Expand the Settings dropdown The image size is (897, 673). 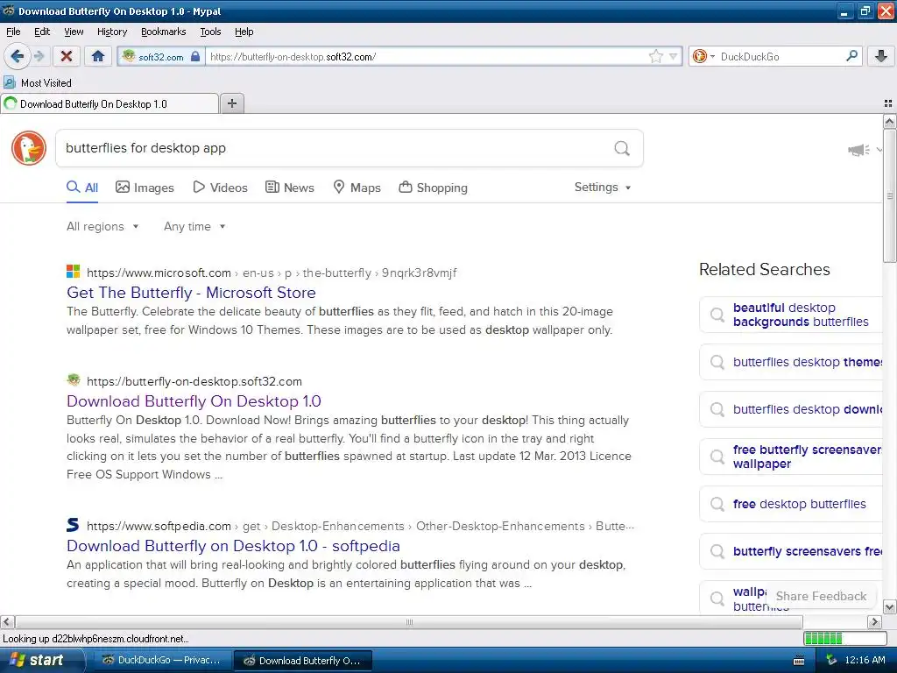click(x=603, y=188)
